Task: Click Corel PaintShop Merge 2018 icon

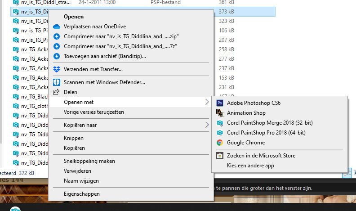Action: [219, 123]
